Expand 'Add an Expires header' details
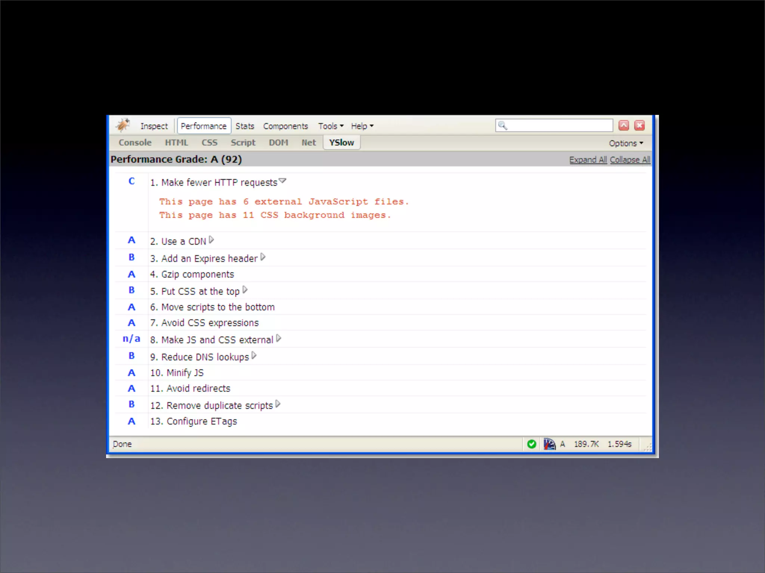Viewport: 765px width, 573px height. (263, 257)
